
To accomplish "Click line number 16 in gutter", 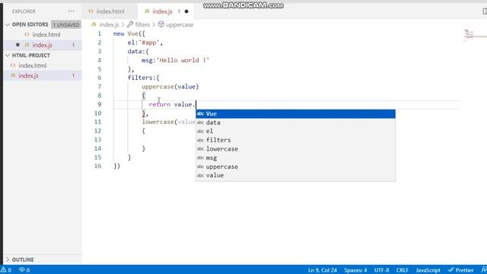I will tap(97, 166).
